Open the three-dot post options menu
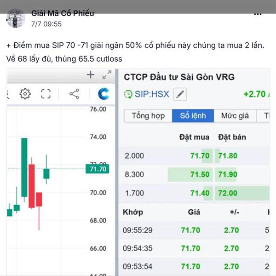The width and height of the screenshot is (276, 276). pos(258,14)
